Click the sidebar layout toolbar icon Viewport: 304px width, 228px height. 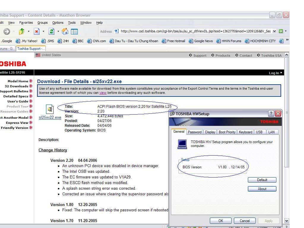point(74,31)
